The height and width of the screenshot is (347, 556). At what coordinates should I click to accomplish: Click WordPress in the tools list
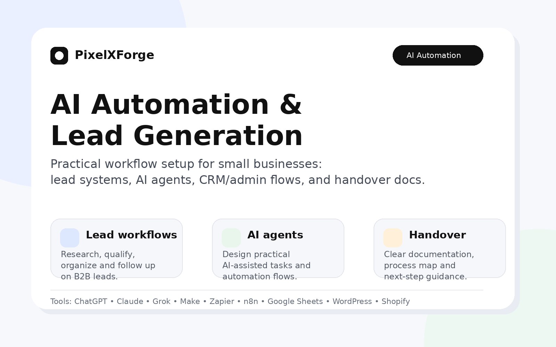click(x=352, y=301)
